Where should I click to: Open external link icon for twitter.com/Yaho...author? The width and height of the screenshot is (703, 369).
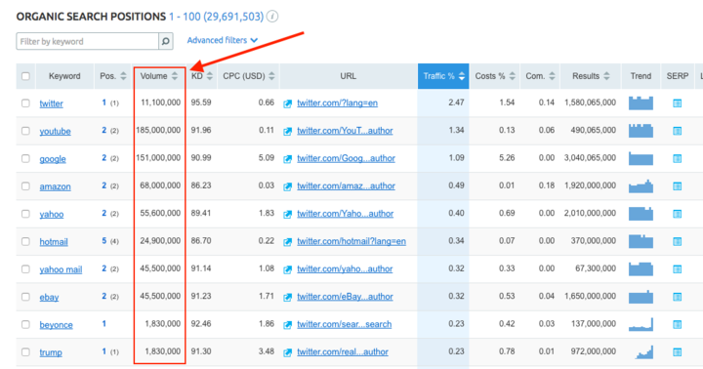pyautogui.click(x=287, y=215)
